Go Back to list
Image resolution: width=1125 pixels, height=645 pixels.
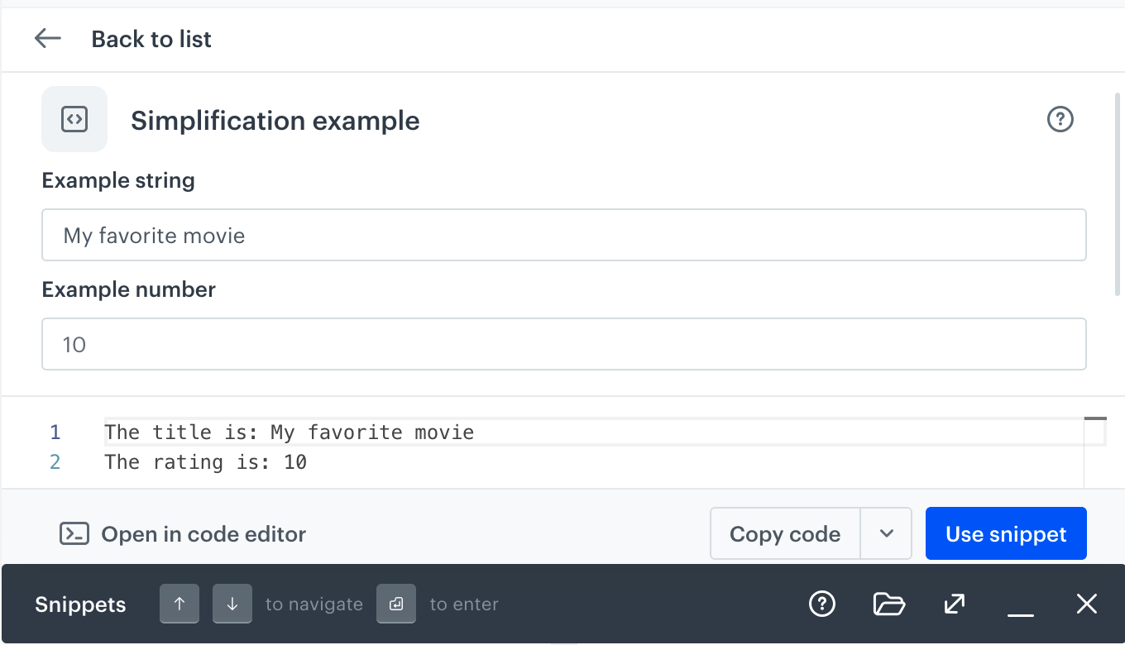point(151,38)
